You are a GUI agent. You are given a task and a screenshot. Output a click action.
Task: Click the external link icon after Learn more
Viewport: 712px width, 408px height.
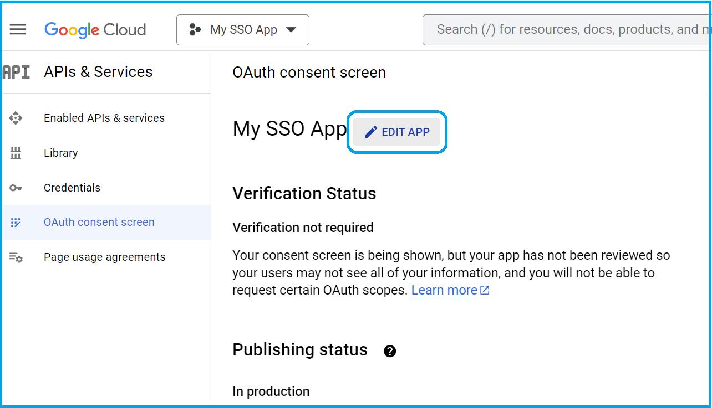485,290
